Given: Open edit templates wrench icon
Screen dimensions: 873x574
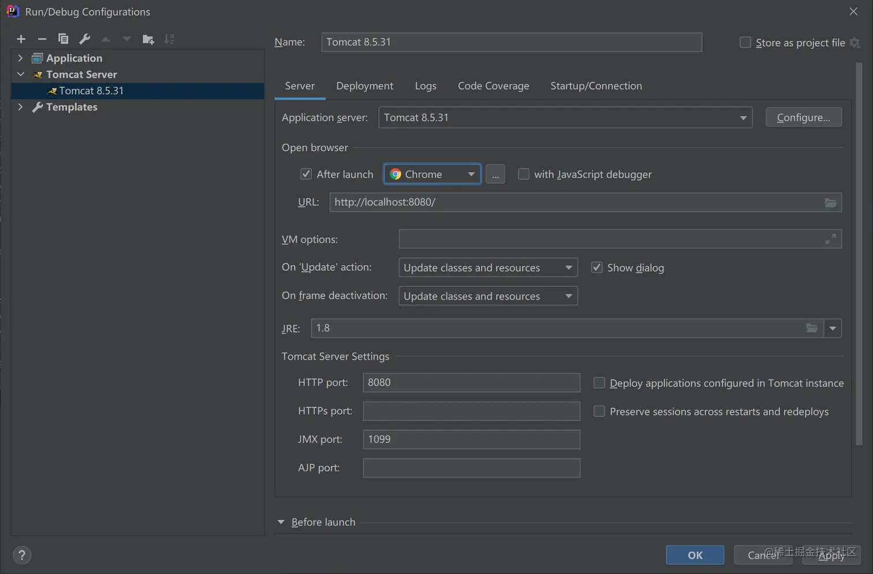Looking at the screenshot, I should pyautogui.click(x=84, y=39).
